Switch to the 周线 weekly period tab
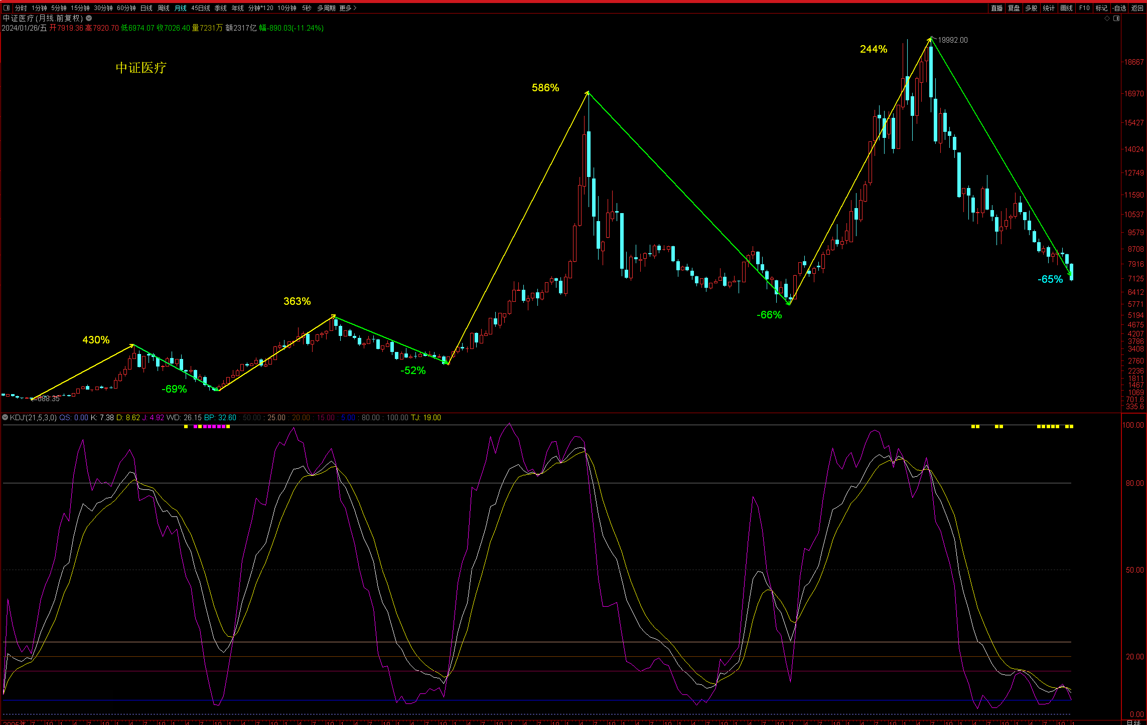 point(164,8)
